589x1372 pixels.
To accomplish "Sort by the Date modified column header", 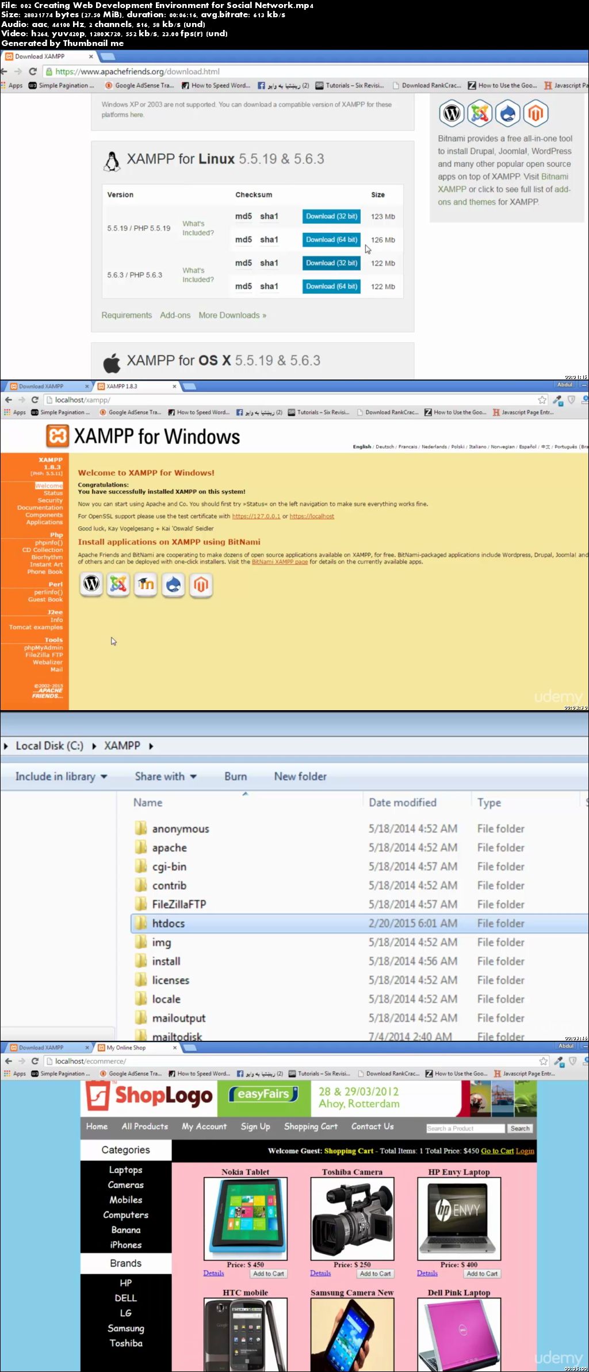I will point(403,802).
